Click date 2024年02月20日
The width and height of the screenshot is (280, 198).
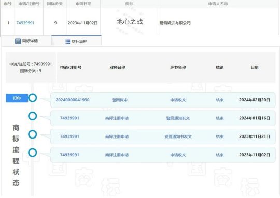pyautogui.click(x=255, y=100)
